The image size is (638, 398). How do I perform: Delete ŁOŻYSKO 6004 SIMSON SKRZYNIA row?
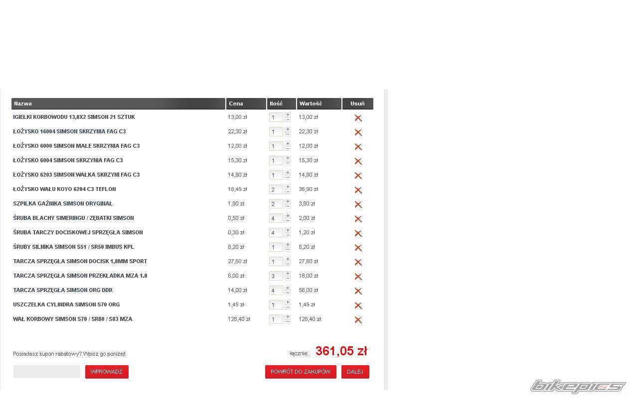click(358, 161)
